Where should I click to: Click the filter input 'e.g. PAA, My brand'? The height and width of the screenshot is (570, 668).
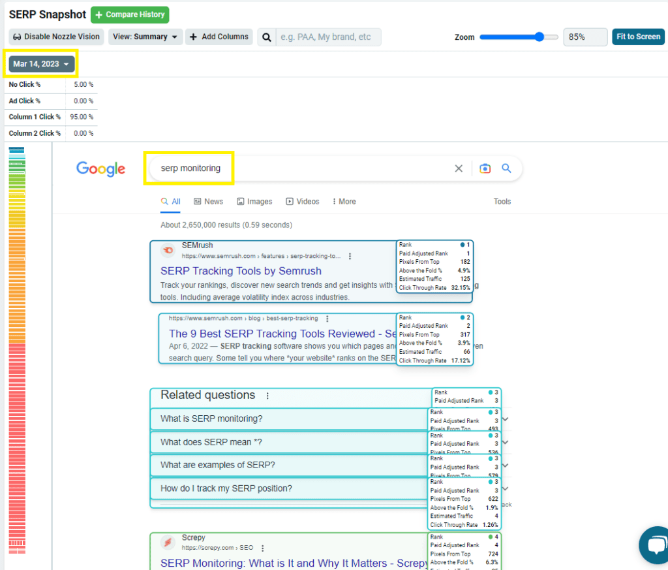(x=329, y=37)
